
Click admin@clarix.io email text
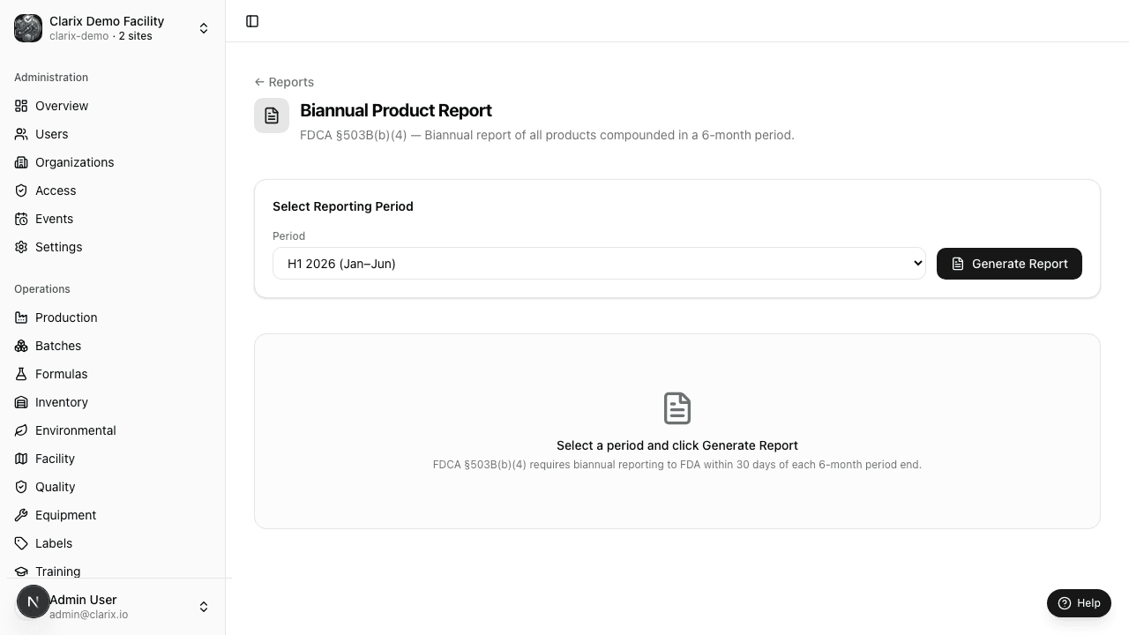coord(88,615)
